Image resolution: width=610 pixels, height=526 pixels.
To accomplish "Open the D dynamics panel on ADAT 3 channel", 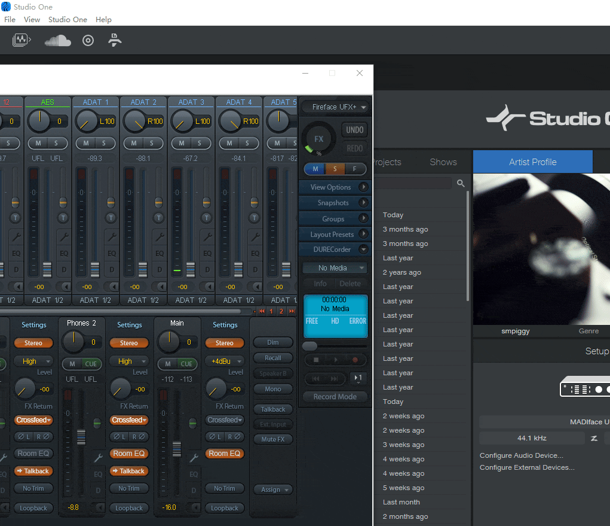I will point(207,270).
